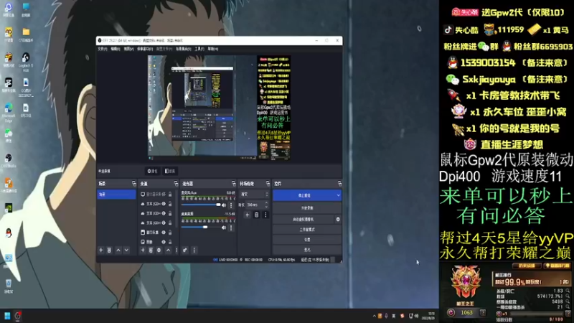574x323 pixels.
Task: Expand arrow beside 停止直播 button
Action: tap(338, 195)
